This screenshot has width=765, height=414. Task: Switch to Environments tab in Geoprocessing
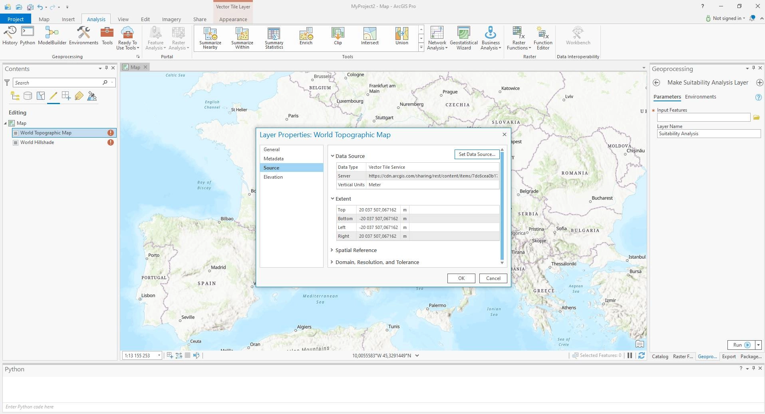[x=700, y=97]
